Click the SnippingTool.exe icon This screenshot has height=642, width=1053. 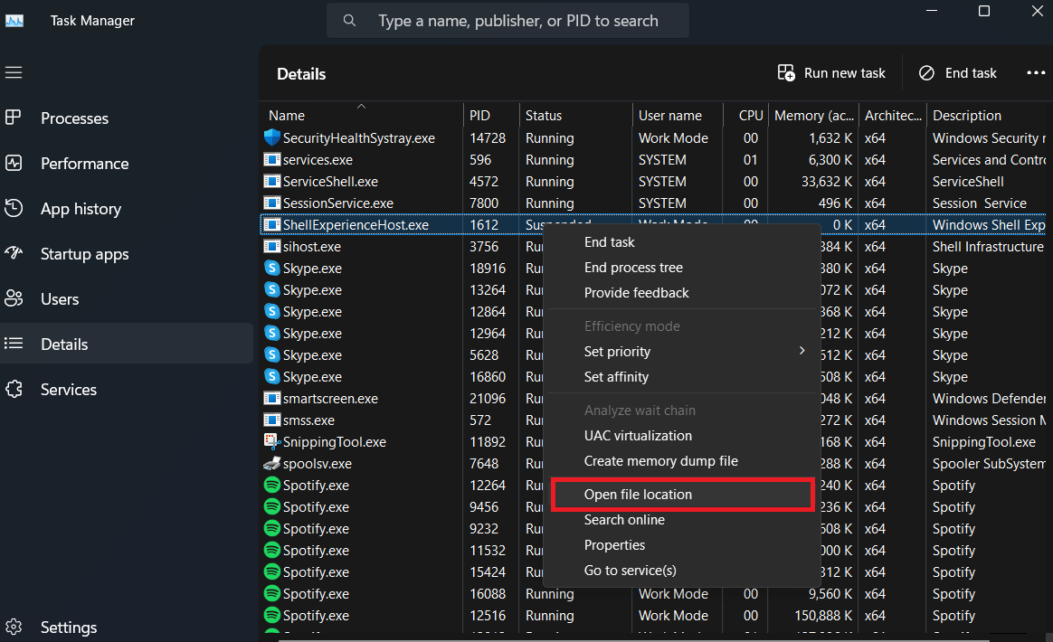tap(272, 441)
